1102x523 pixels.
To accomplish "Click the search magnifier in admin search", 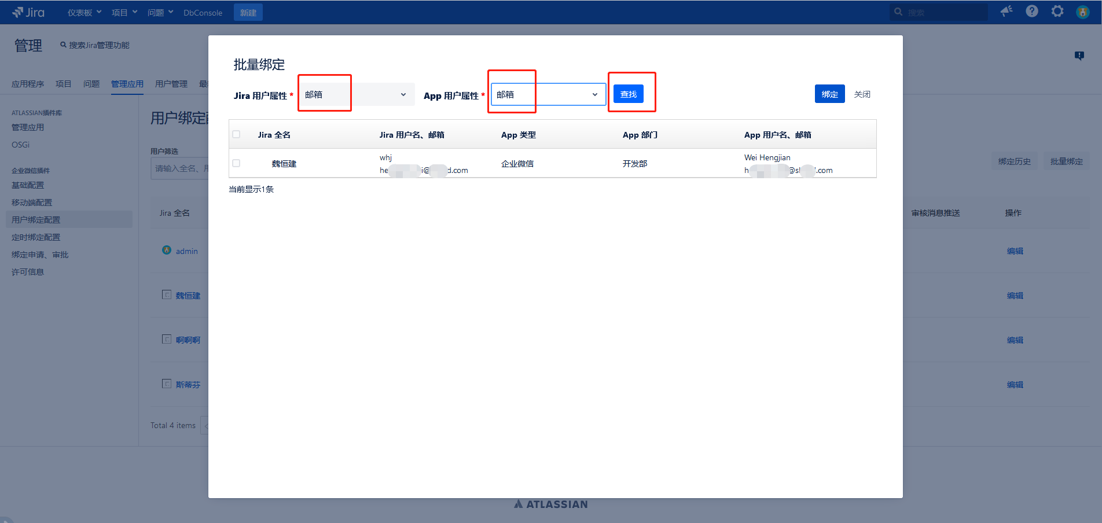I will [x=64, y=45].
